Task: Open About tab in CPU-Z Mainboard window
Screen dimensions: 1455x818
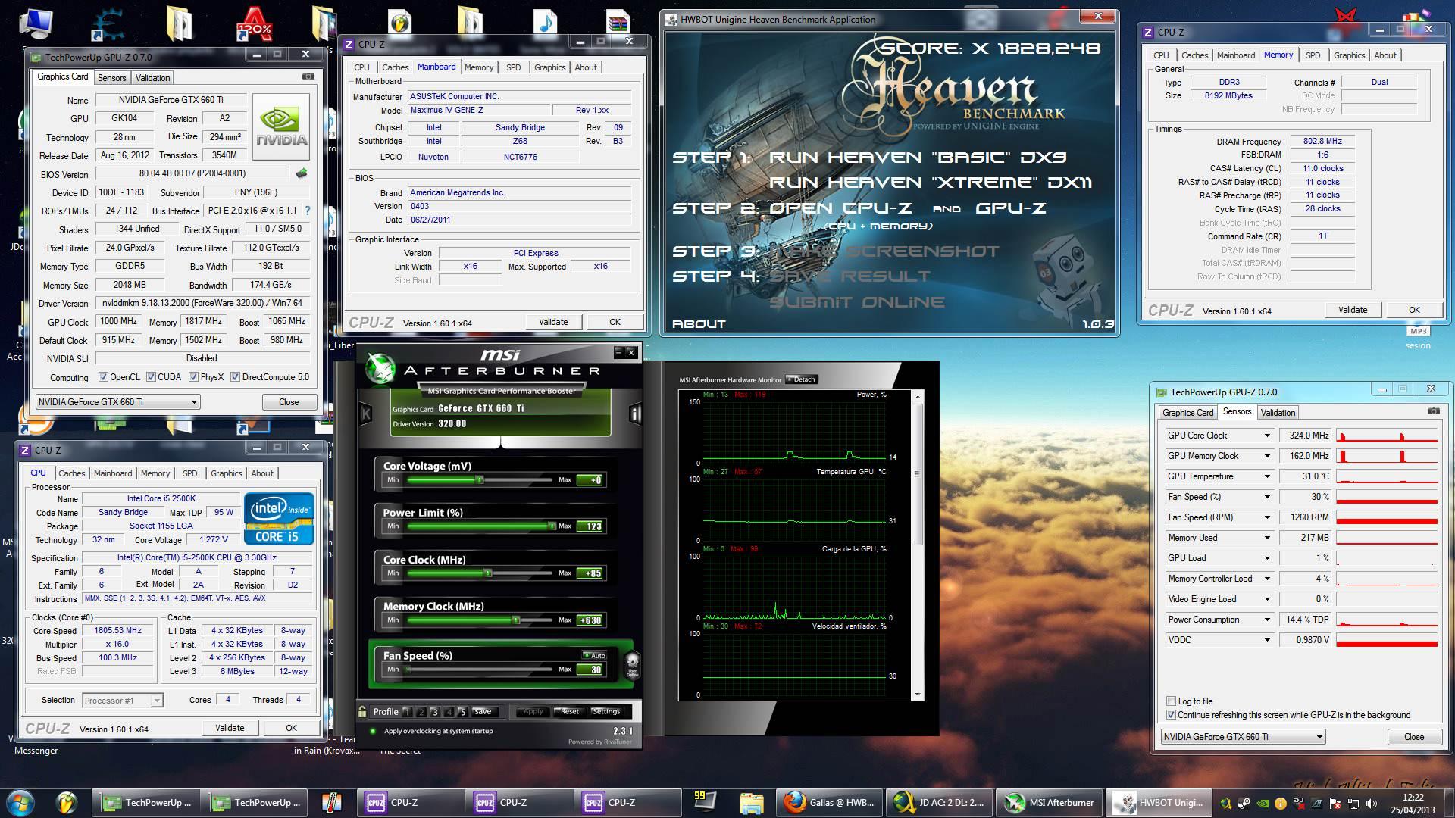Action: pos(586,67)
